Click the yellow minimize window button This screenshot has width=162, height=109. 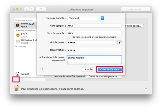(17, 9)
